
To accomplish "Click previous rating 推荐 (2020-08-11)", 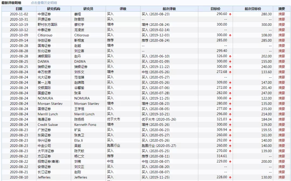I will 155,156.
